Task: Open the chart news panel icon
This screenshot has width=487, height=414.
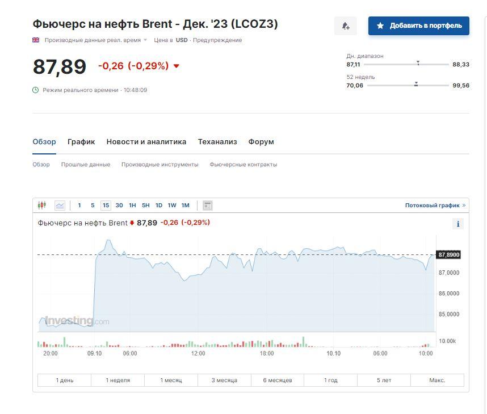Action: 207,206
